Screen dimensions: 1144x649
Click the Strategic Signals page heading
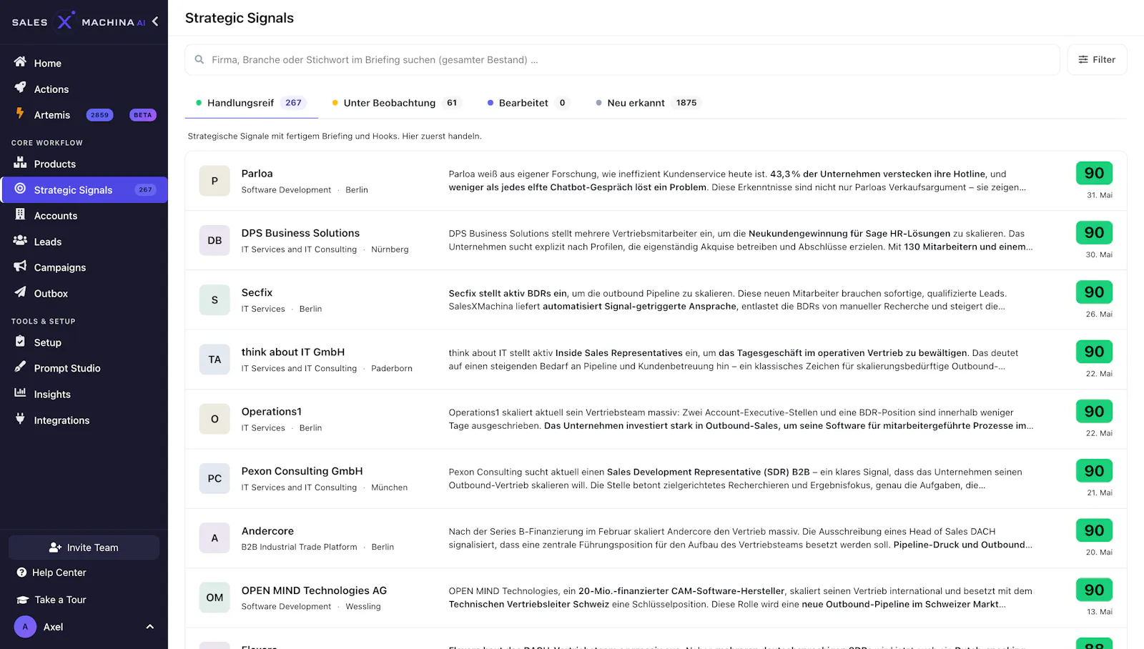pyautogui.click(x=240, y=18)
